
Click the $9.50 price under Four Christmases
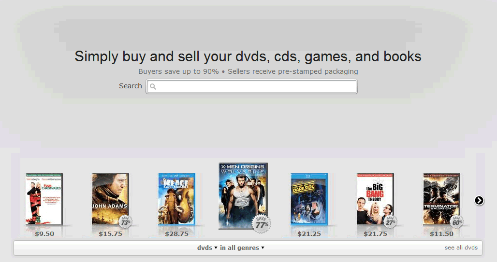point(44,234)
